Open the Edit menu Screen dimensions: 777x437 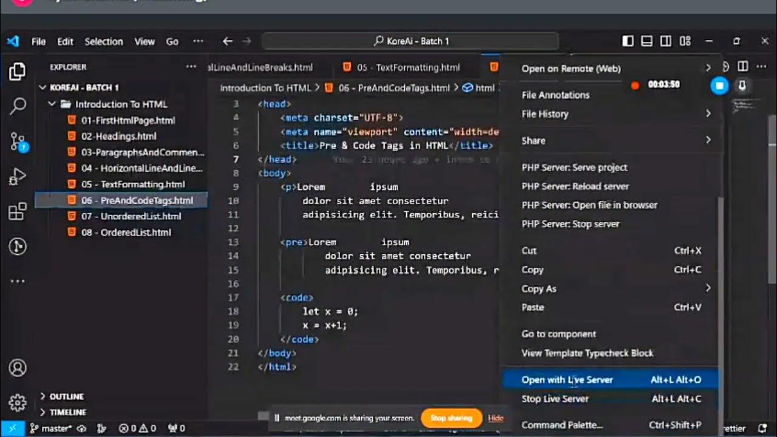click(65, 41)
